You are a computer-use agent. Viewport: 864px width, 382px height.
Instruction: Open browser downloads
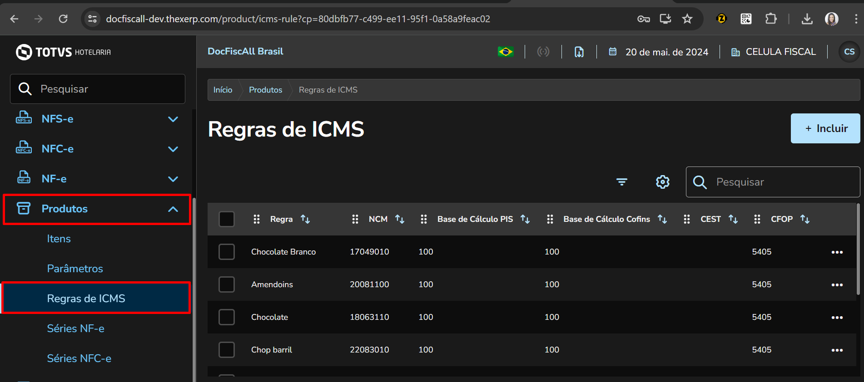pyautogui.click(x=807, y=19)
